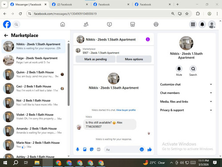Select the Nikkis 2beds 1.5bath Apartment chat
222x167 pixels.
(33, 46)
